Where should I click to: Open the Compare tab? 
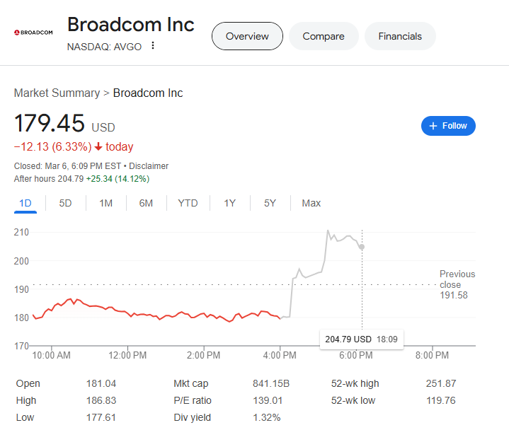click(323, 36)
